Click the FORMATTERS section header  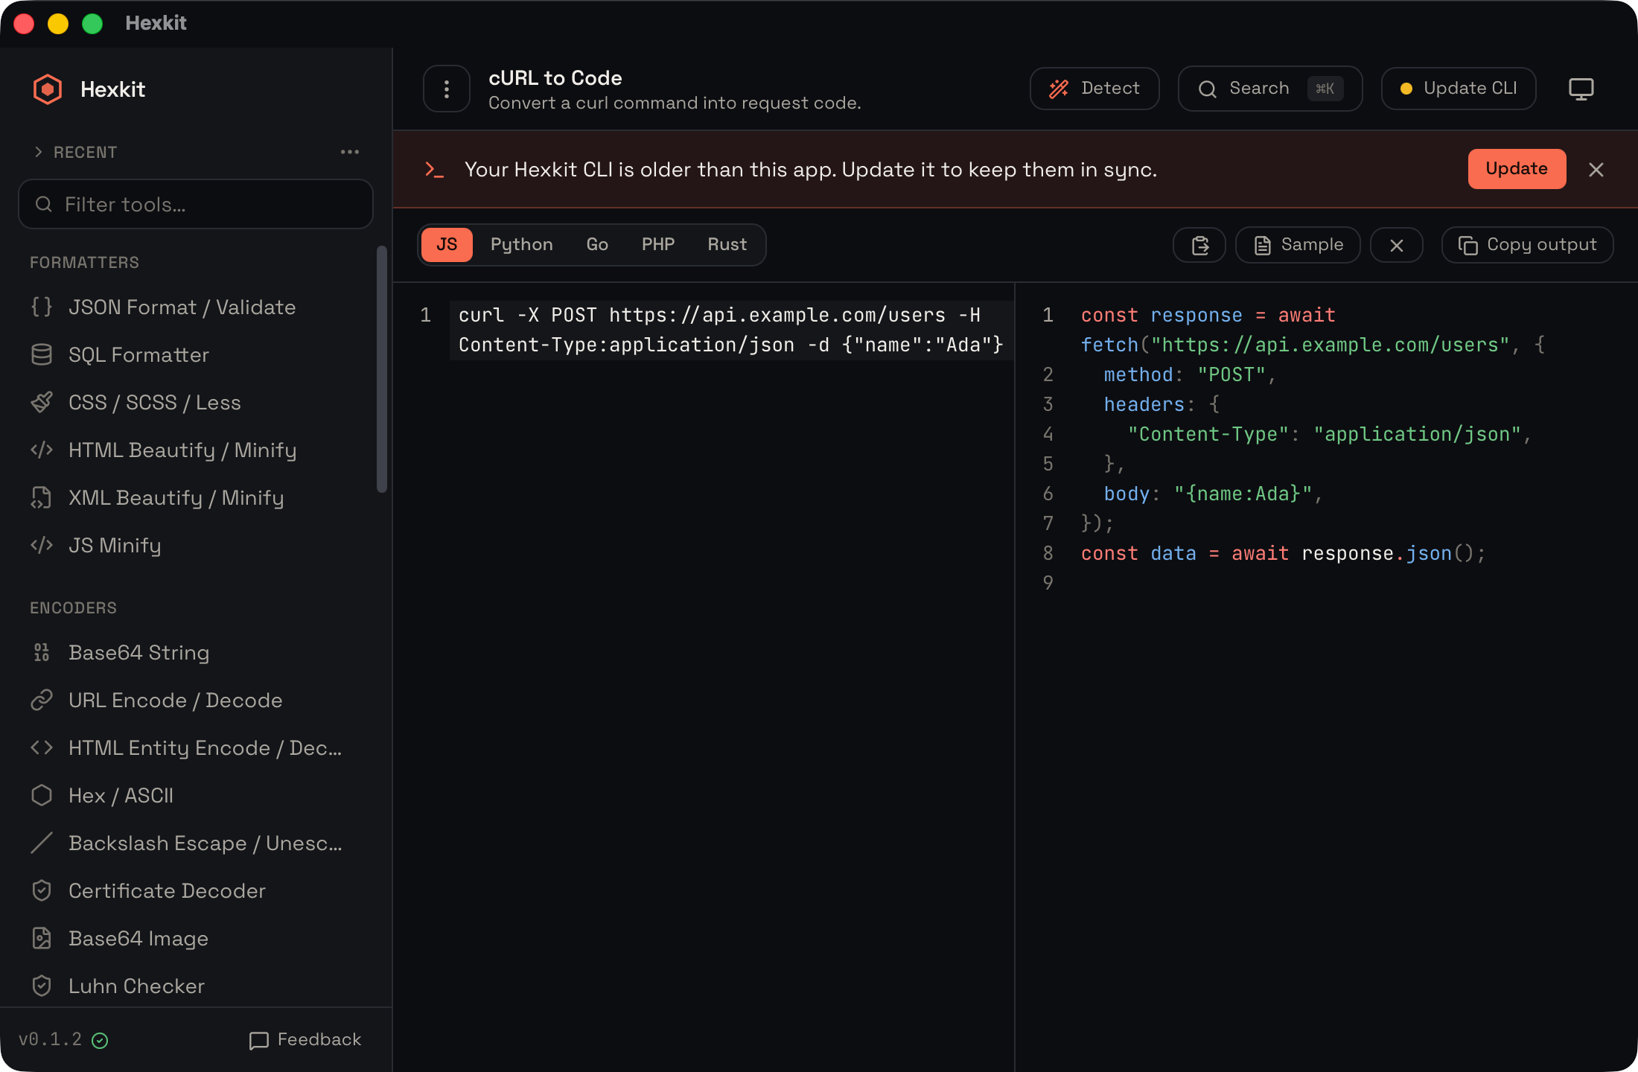pos(84,262)
